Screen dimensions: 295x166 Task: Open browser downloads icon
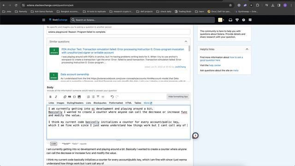(273, 5)
